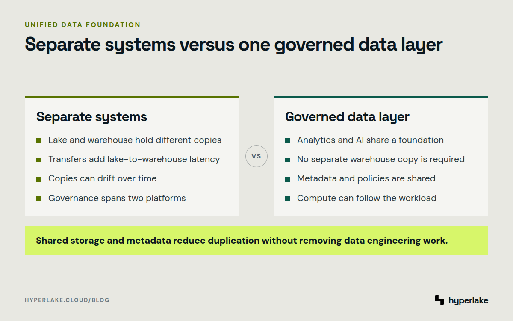Click the hyperlake logo icon
Image resolution: width=513 pixels, height=321 pixels.
point(439,300)
